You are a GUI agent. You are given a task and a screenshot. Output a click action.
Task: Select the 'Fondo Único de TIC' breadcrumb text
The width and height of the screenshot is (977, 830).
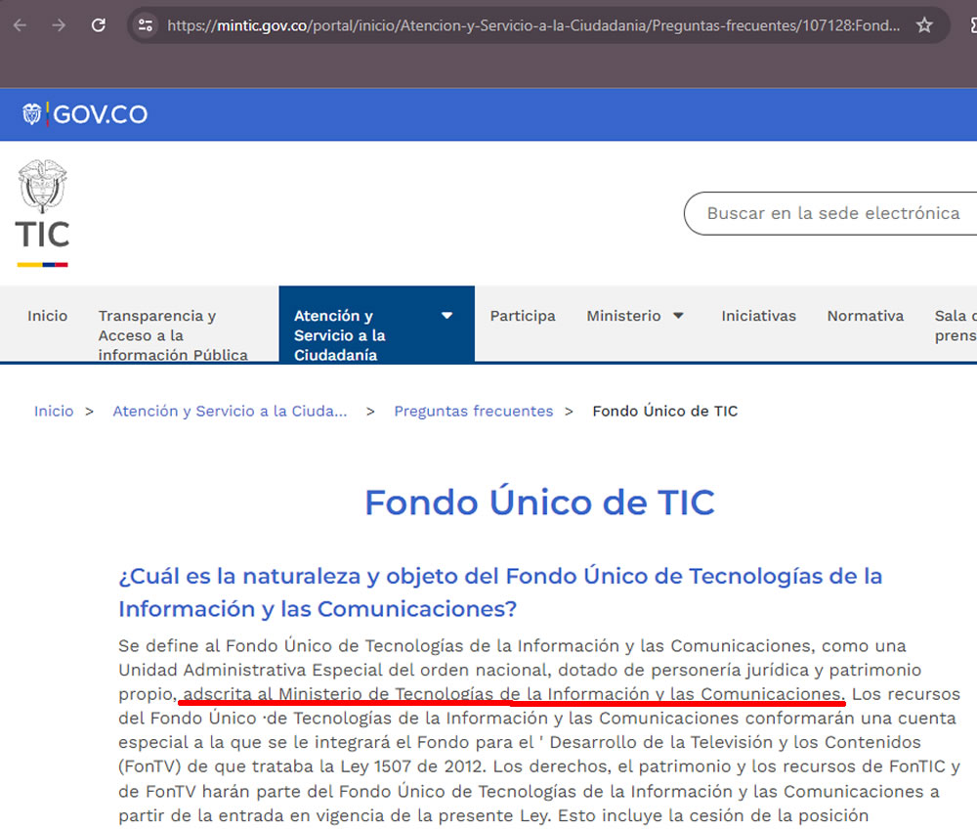coord(664,411)
